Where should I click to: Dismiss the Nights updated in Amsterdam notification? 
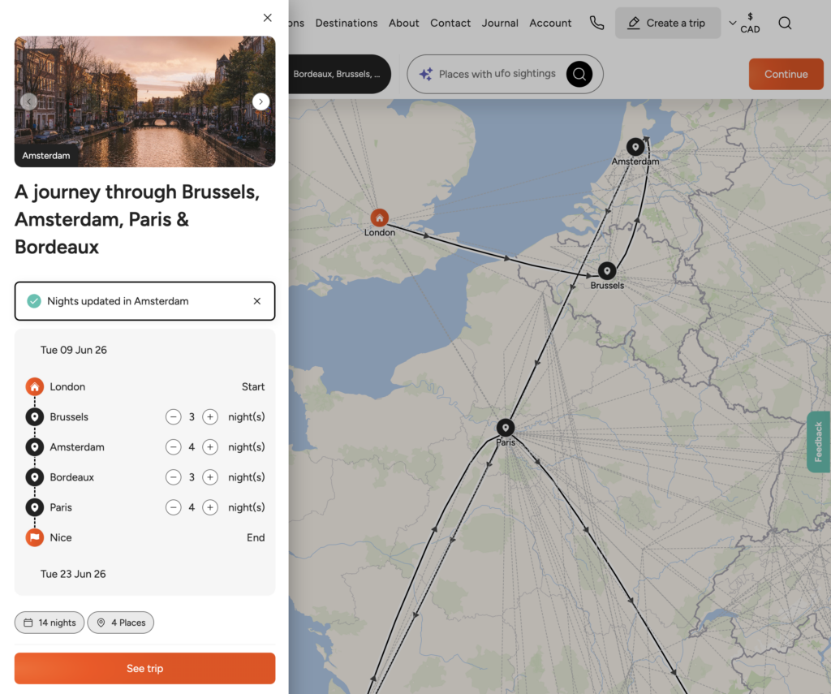[256, 300]
